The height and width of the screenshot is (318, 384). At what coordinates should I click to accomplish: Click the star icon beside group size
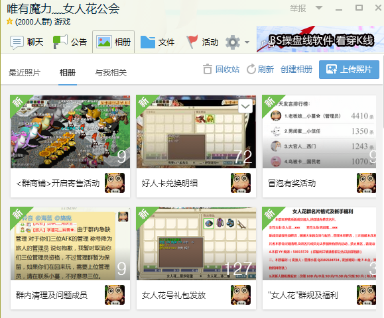[9, 21]
